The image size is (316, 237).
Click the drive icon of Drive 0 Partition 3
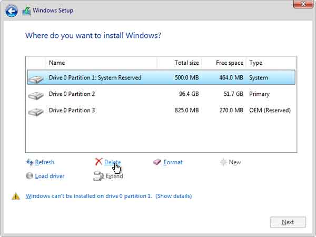click(36, 112)
